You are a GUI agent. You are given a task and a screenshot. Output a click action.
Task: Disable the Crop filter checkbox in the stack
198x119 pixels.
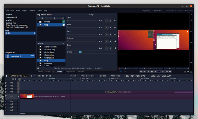tap(64, 25)
